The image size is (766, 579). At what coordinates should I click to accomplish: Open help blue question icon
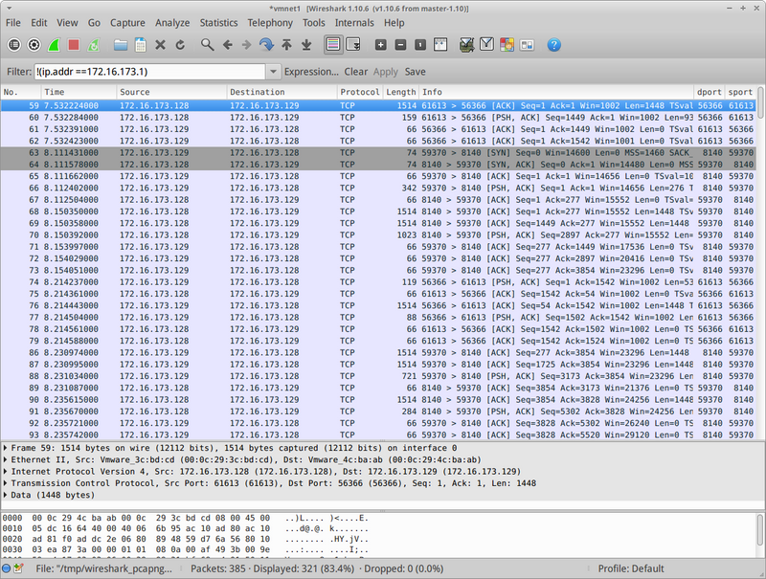pos(554,45)
